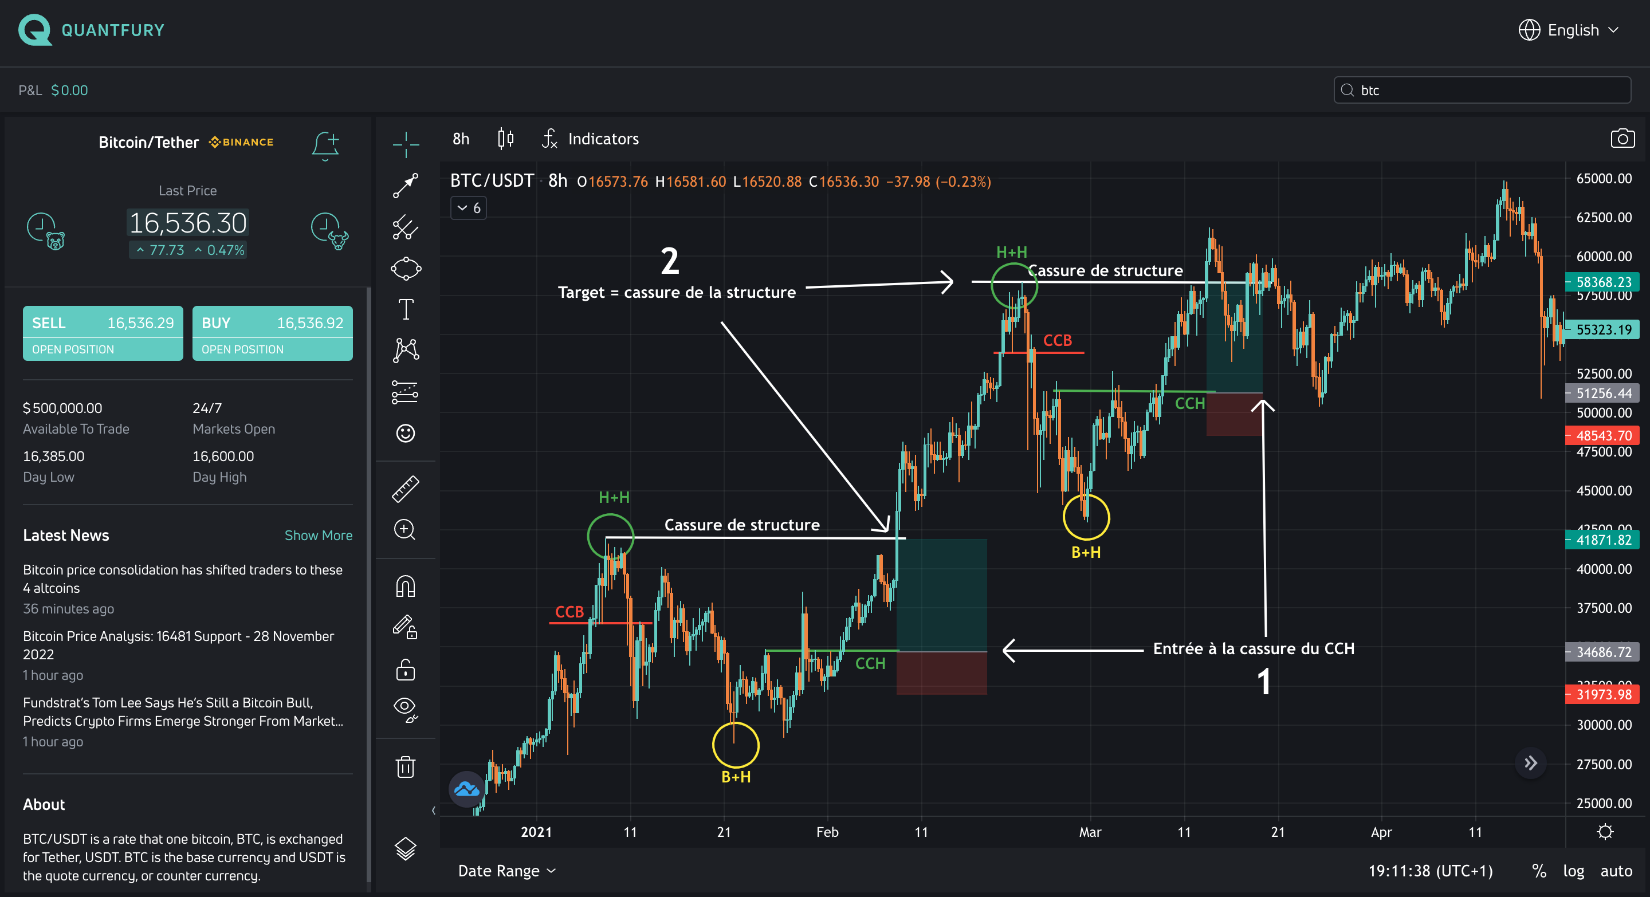Click Show More in Latest News

point(319,535)
